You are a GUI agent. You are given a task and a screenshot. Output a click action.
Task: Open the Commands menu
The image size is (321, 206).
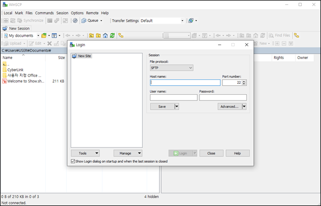tap(44, 13)
